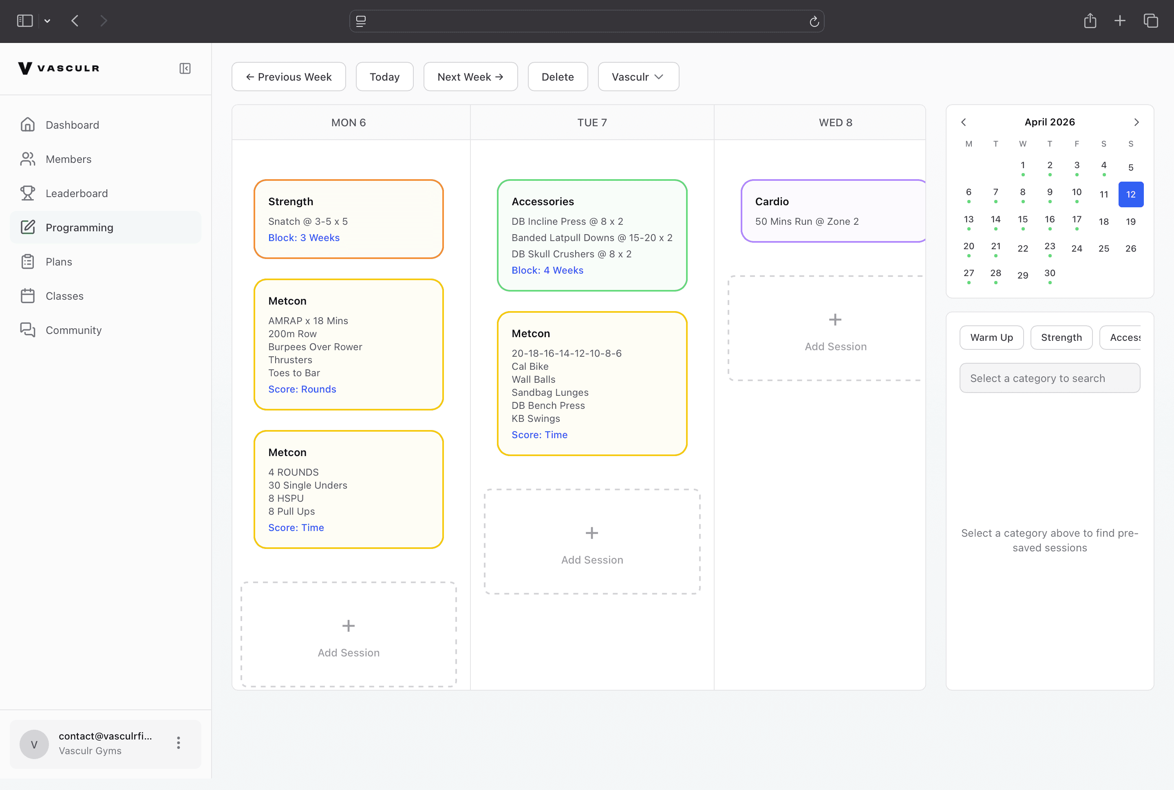Collapse the Vasculr sidebar panel icon
This screenshot has height=790, width=1174.
tap(185, 68)
